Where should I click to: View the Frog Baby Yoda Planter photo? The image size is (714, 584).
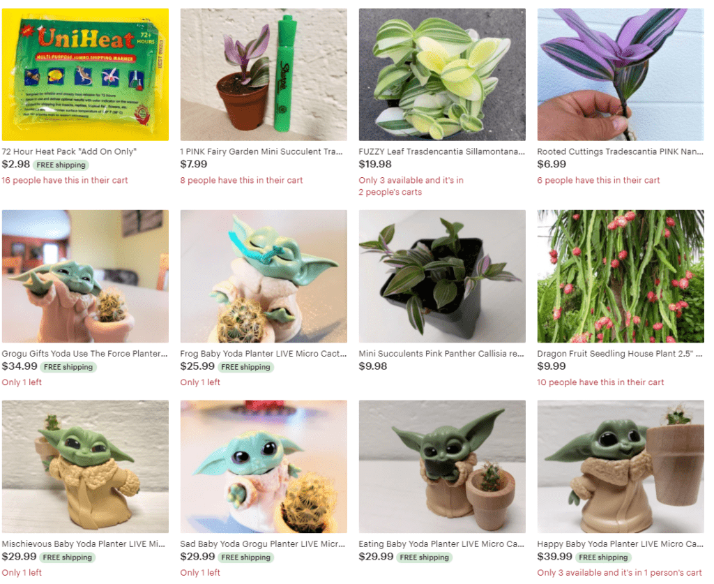[264, 276]
